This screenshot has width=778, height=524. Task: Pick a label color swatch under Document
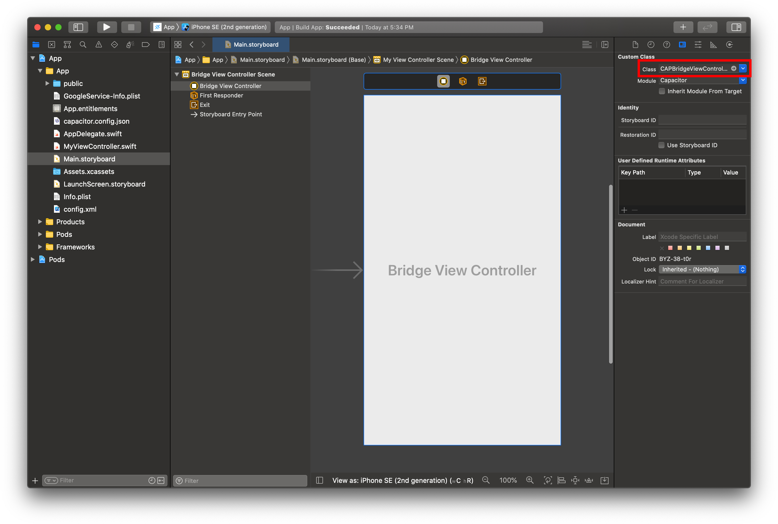(670, 248)
